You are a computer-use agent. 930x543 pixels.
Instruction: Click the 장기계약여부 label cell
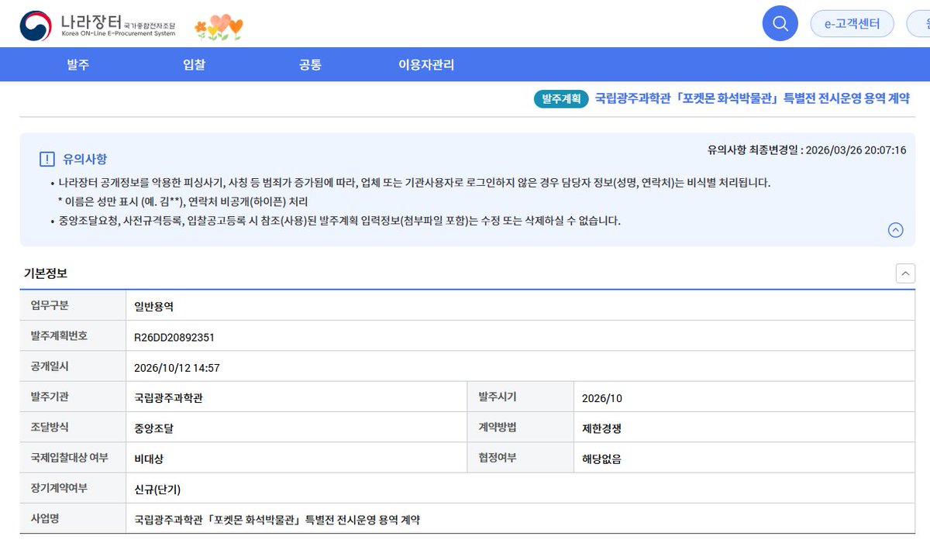[73, 488]
